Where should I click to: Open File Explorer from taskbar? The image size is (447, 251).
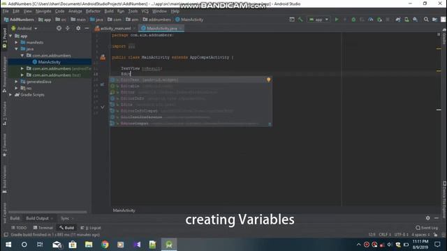click(x=89, y=245)
